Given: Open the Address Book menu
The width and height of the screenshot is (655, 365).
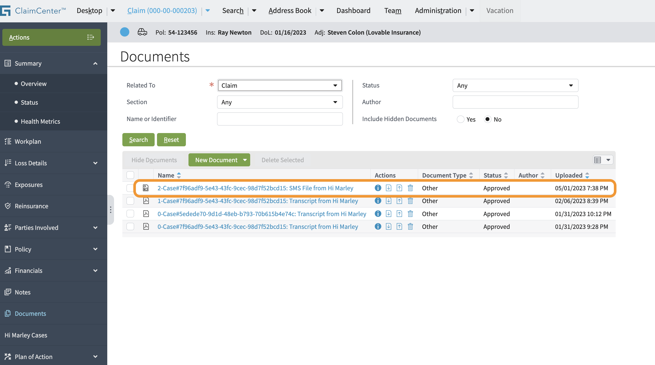Looking at the screenshot, I should (x=290, y=10).
